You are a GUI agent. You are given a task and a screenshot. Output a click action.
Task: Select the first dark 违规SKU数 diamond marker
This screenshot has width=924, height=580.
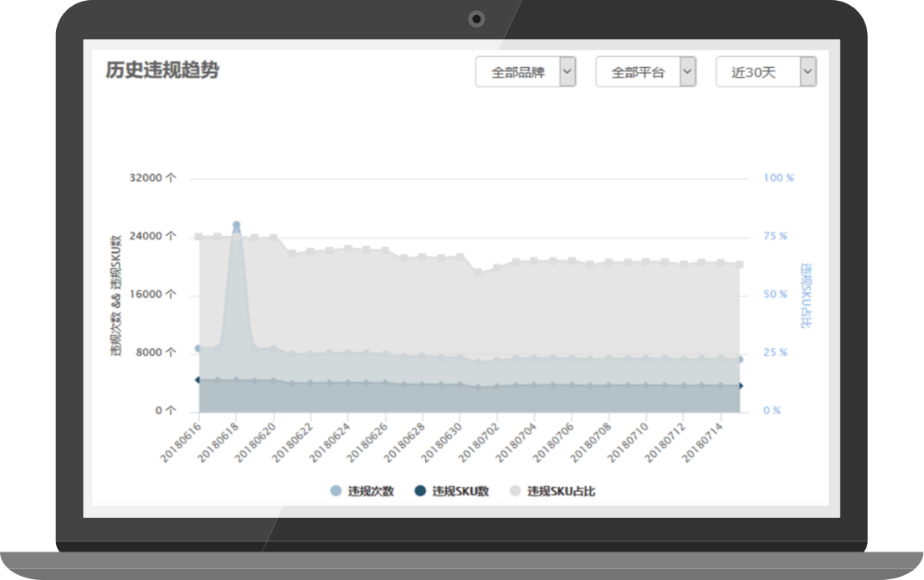(198, 380)
